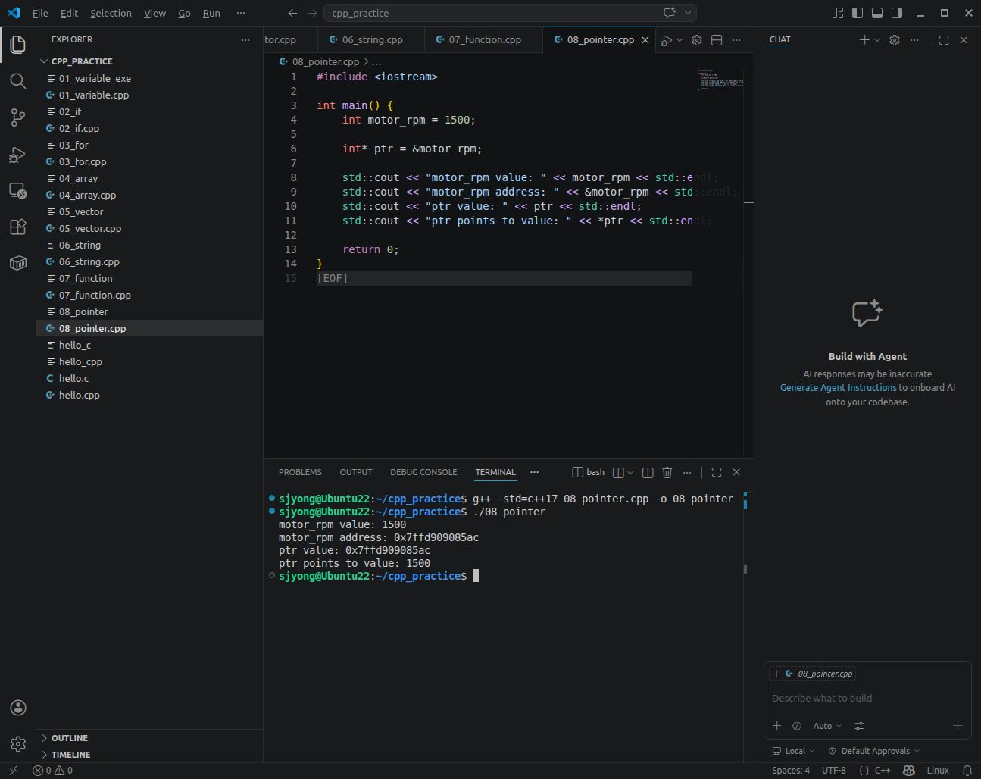Open the terminal launch profile dropdown
Screen dimensions: 981x779
pos(630,472)
